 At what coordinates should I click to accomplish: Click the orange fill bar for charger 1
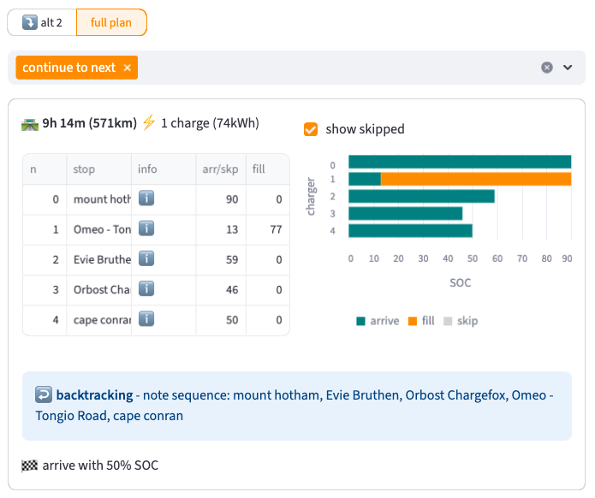click(475, 179)
